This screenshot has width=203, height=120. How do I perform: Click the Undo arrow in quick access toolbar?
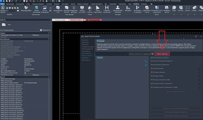(x=17, y=1)
